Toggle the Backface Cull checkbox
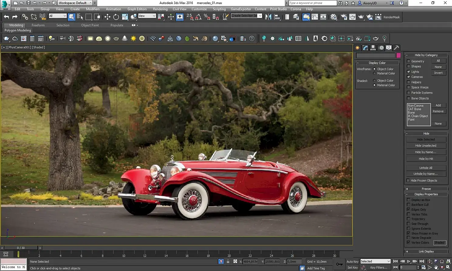This screenshot has height=271, width=452. (409, 205)
